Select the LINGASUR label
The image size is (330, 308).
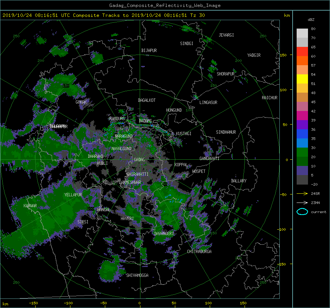coord(208,103)
